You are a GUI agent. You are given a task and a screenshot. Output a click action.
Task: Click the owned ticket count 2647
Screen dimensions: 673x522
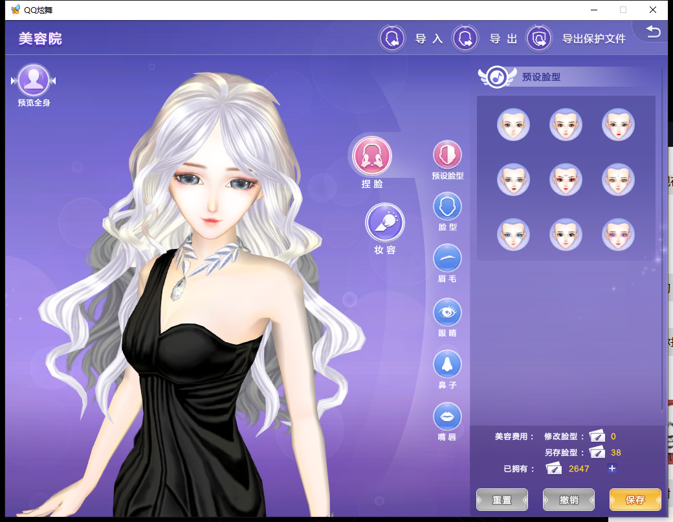579,469
